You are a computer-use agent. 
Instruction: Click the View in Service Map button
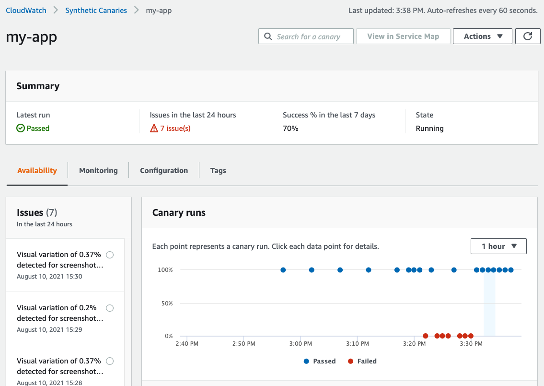[403, 36]
